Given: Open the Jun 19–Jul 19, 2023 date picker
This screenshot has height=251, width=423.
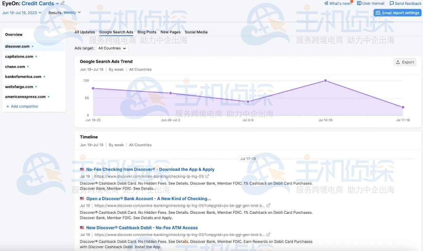Looking at the screenshot, I should tap(22, 13).
